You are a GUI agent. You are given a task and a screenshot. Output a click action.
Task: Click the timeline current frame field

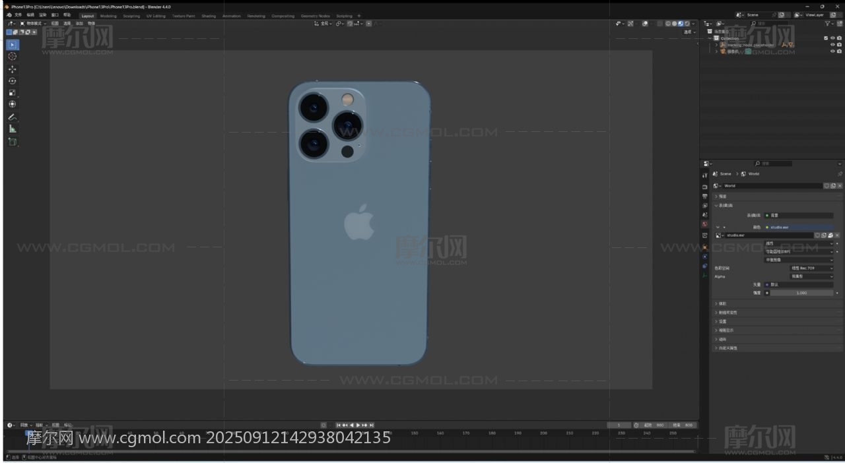619,425
